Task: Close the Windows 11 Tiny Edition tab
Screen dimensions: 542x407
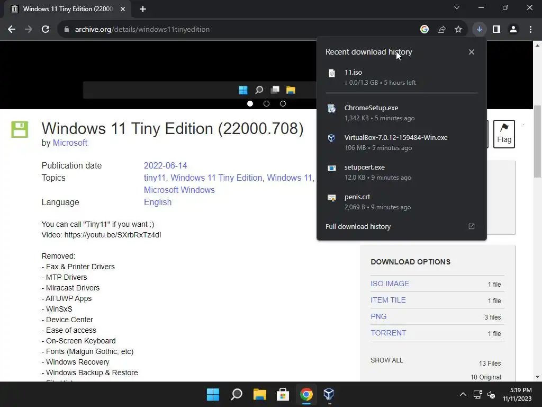Action: (x=123, y=9)
